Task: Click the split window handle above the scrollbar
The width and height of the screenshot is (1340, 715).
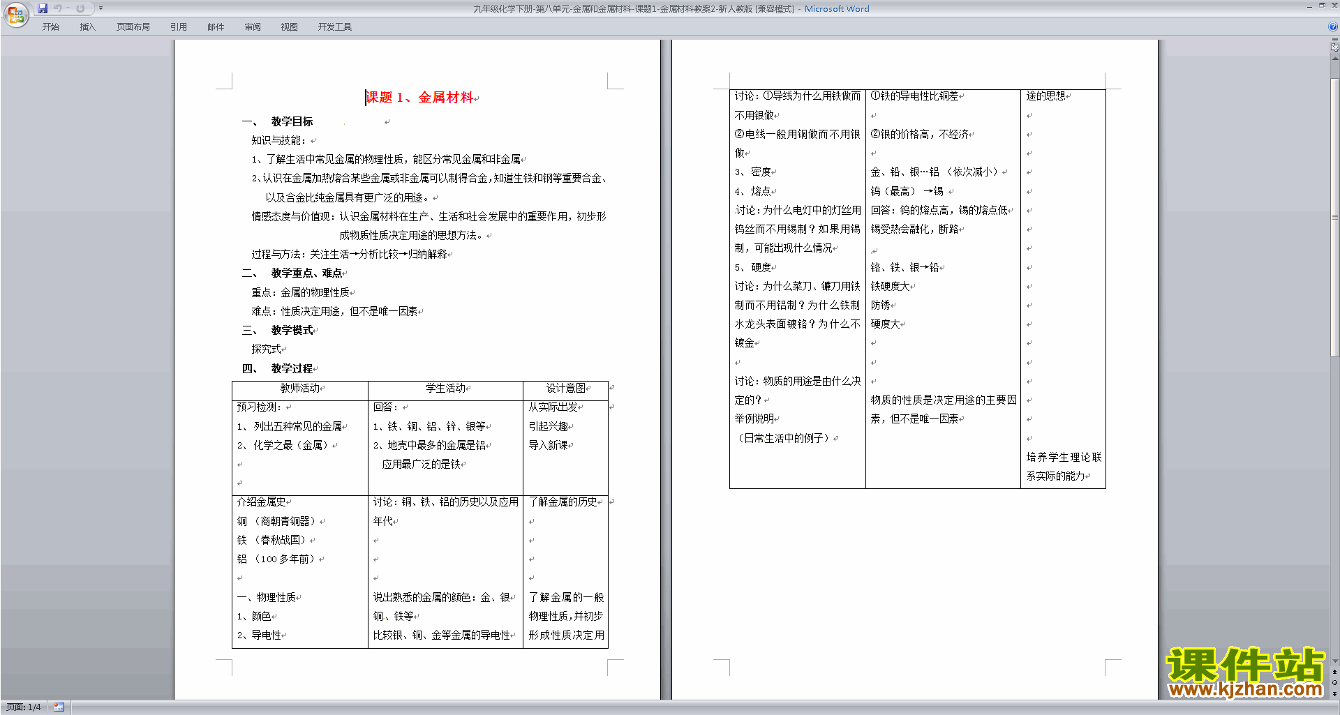Action: coord(1334,40)
